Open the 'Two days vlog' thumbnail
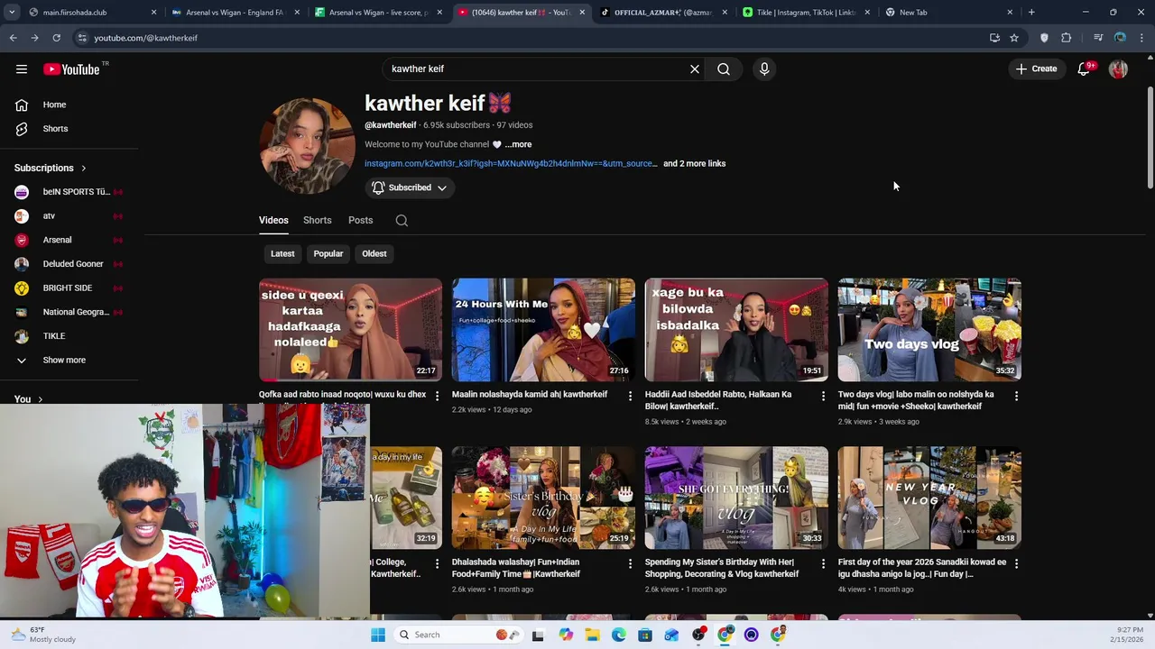 click(929, 330)
